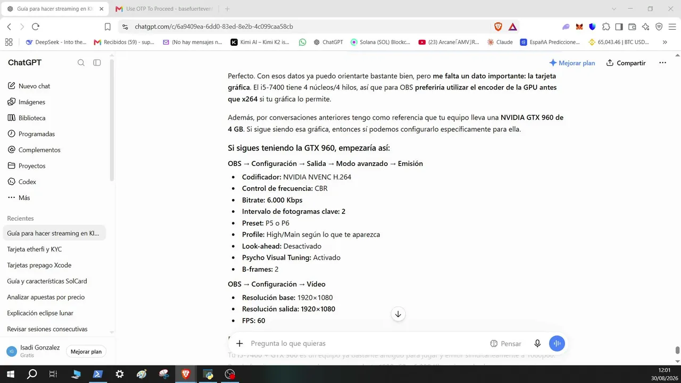Viewport: 681px width, 383px height.
Task: Open a new browser tab
Action: [x=227, y=9]
